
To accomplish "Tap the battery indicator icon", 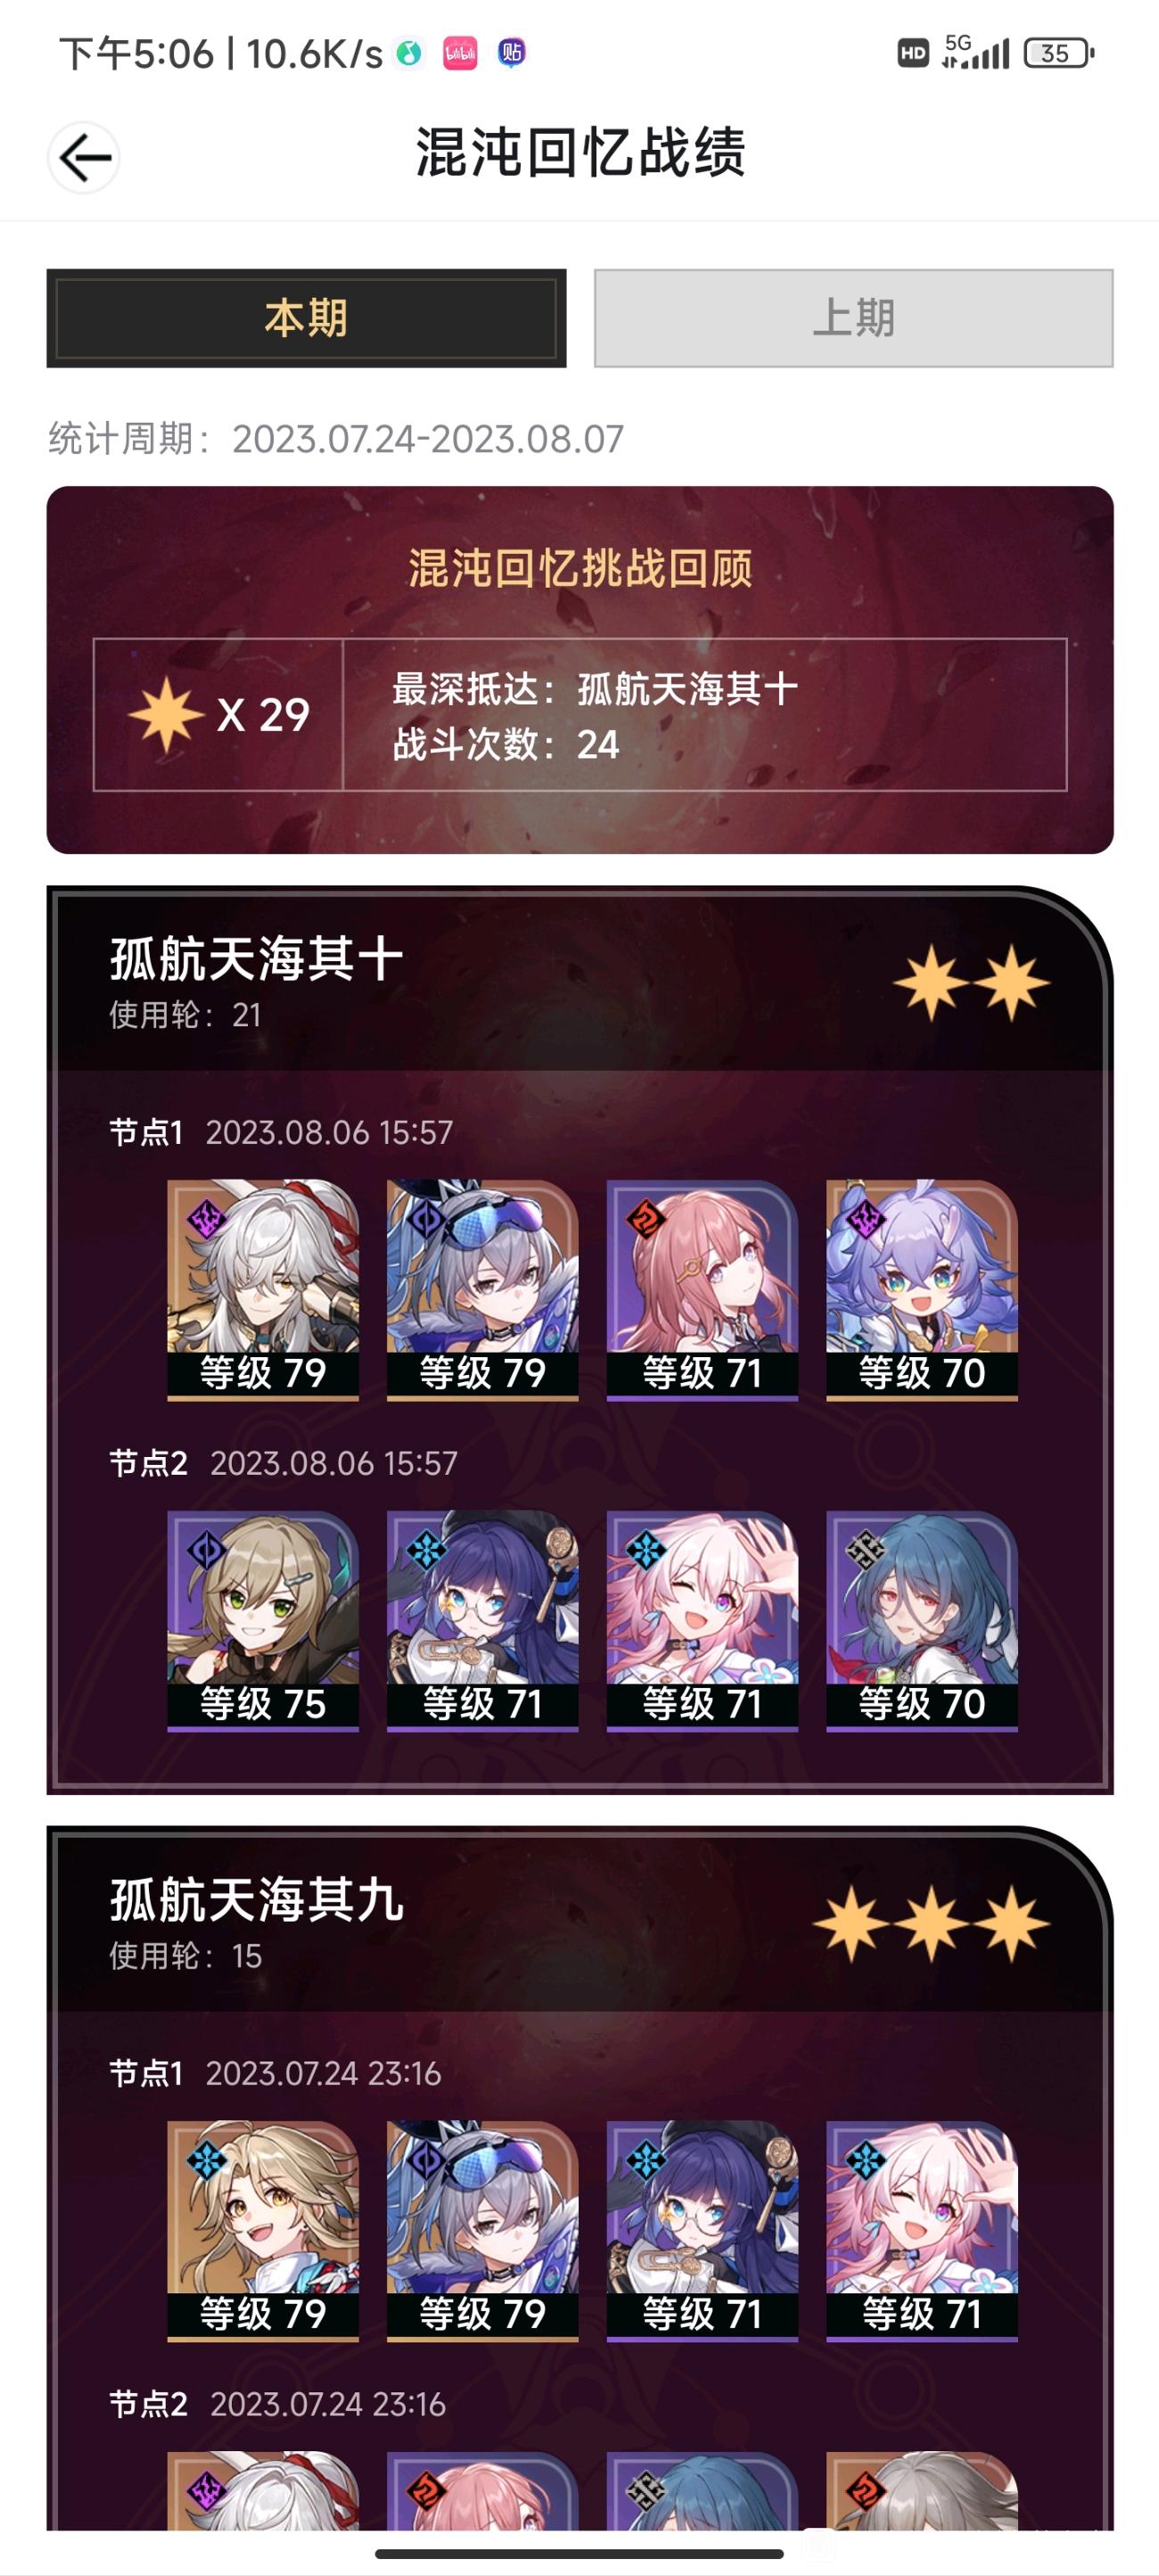I will (1058, 53).
